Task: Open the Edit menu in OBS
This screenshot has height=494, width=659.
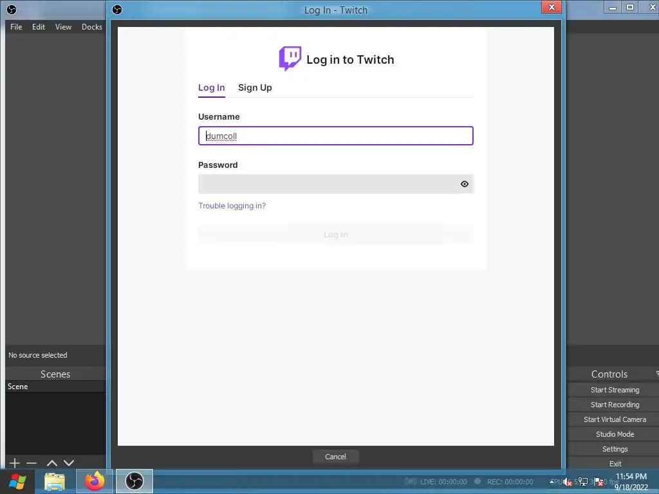Action: coord(38,27)
